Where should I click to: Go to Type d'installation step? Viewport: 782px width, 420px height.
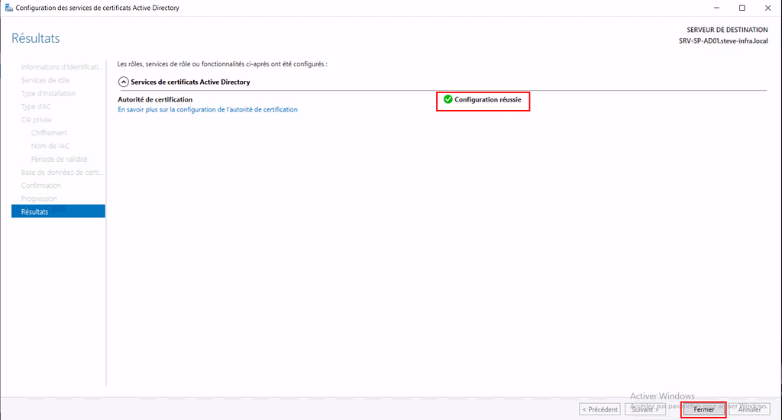pyautogui.click(x=48, y=93)
